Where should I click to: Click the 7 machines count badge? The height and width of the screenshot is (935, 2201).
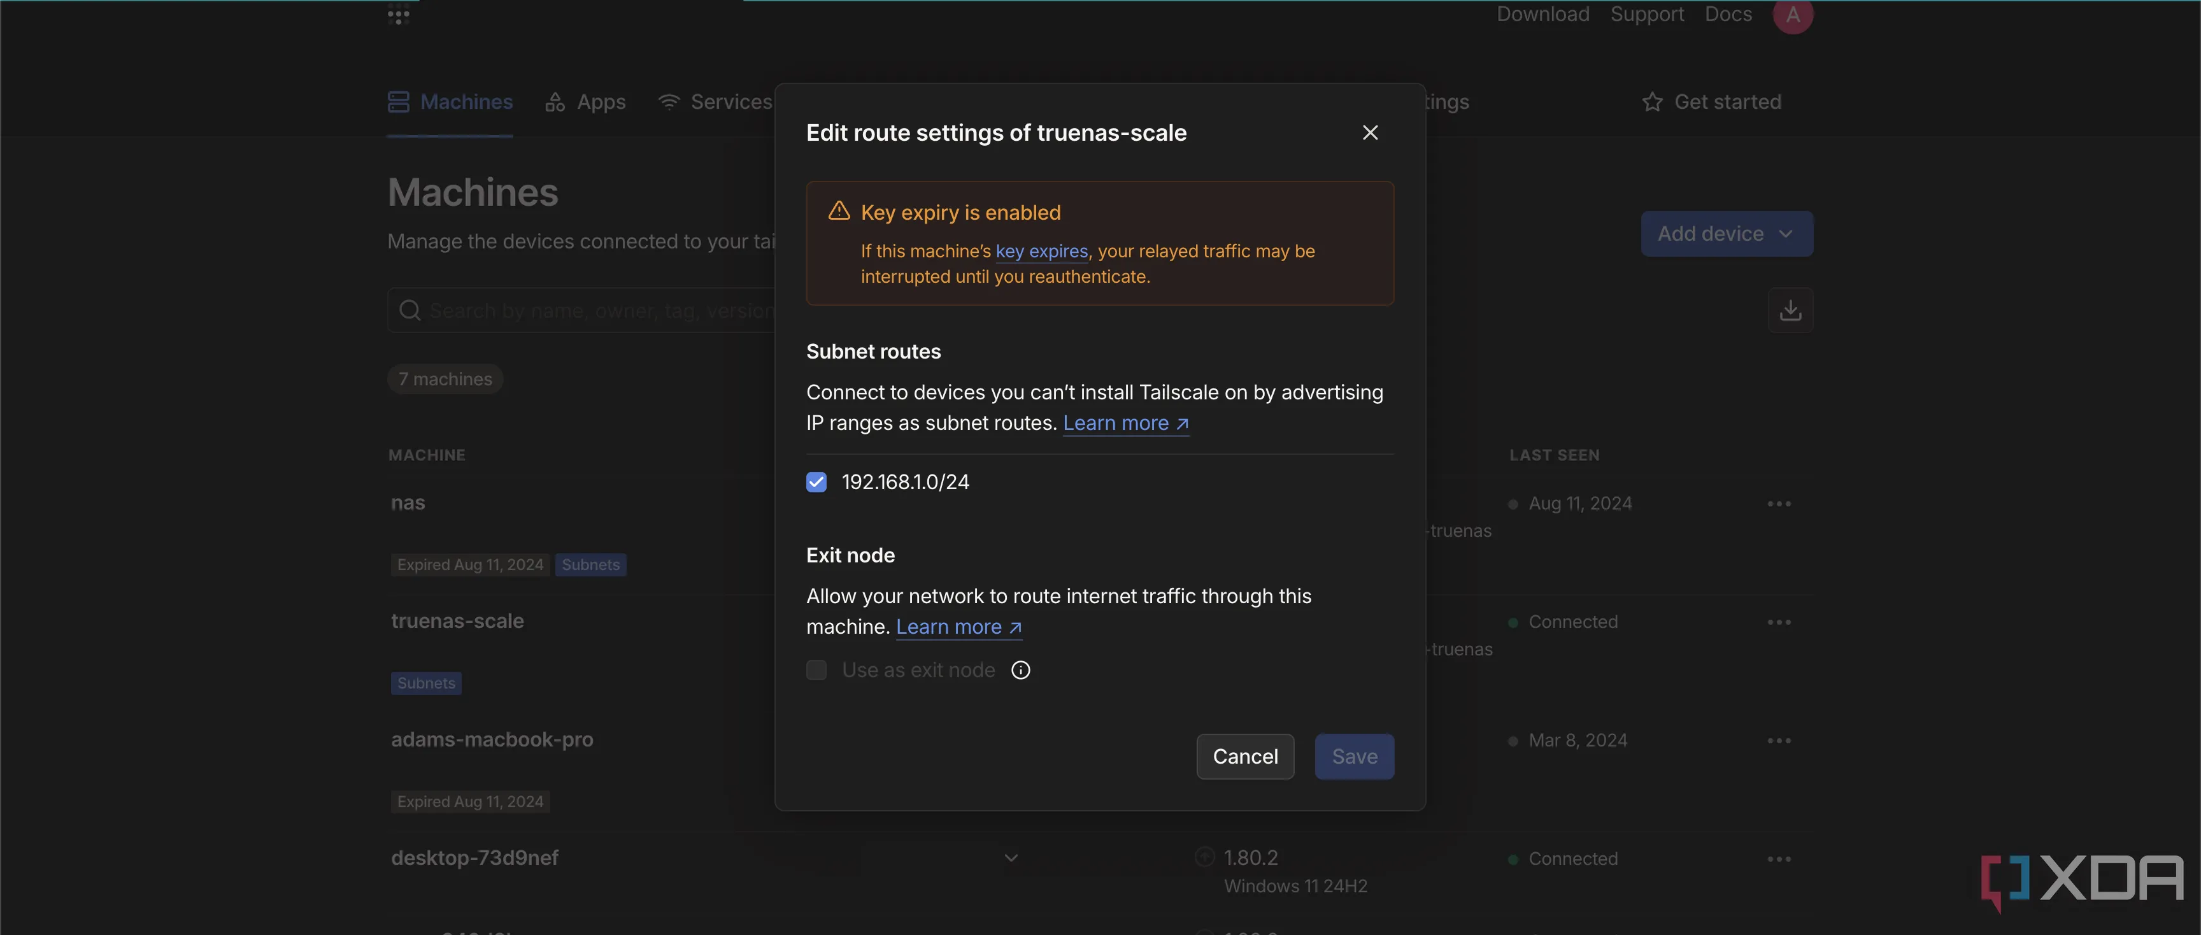point(445,378)
